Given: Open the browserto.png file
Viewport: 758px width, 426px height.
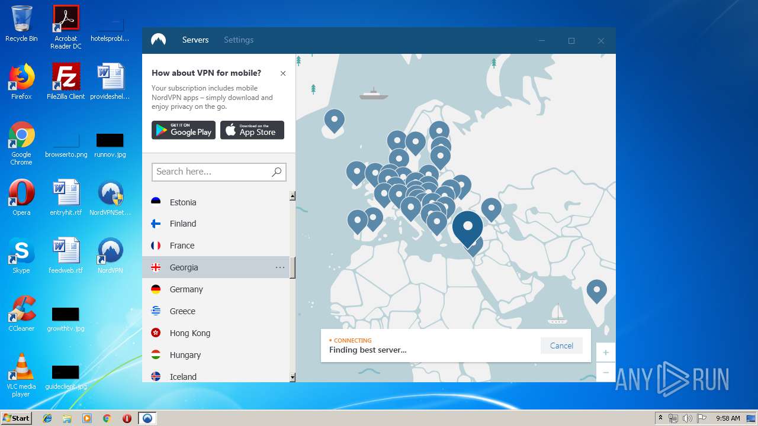Looking at the screenshot, I should point(66,144).
